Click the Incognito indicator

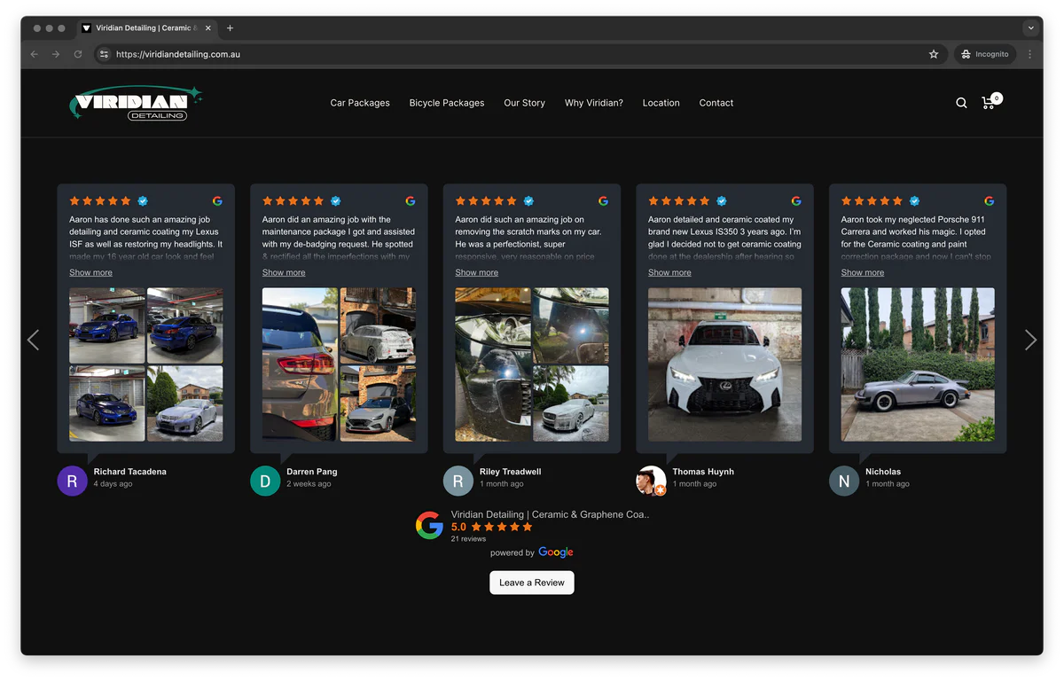[984, 54]
